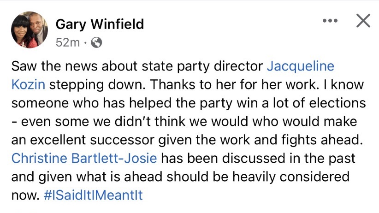This screenshot has height=213, width=379.
Task: Dismiss the post with the X icon
Action: 363,21
